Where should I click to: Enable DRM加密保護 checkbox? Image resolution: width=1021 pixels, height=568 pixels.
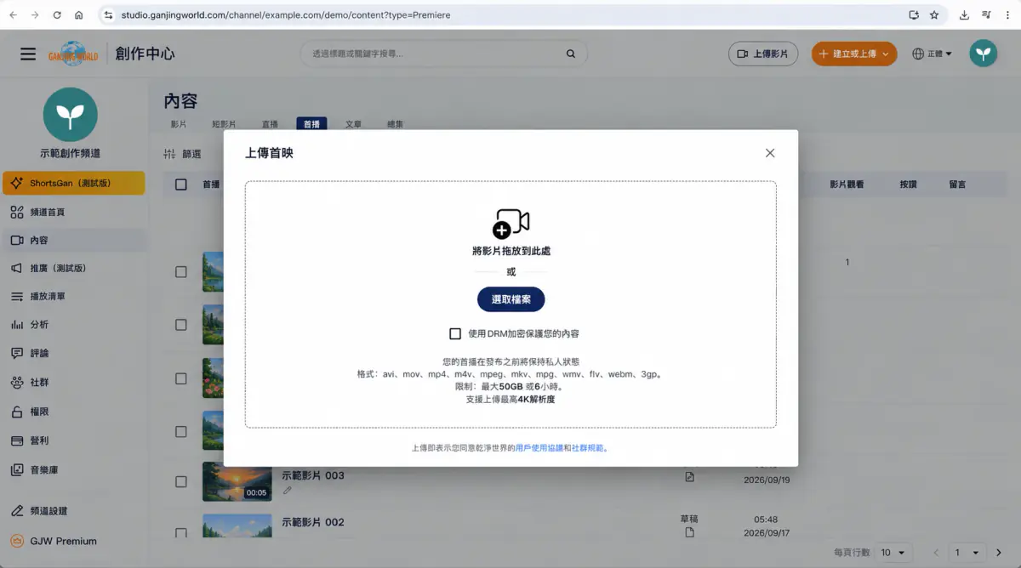455,333
